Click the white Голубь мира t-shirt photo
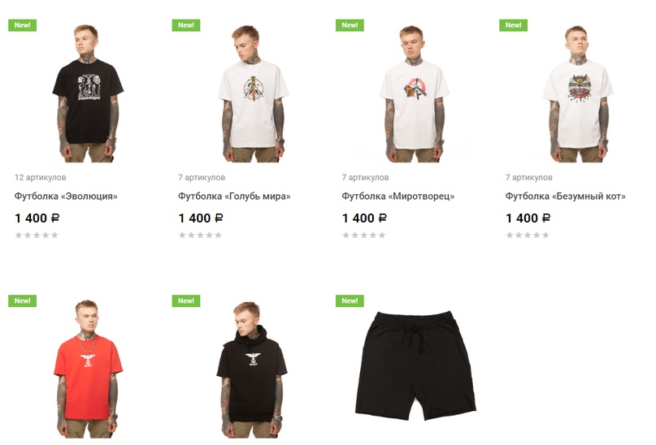The height and width of the screenshot is (445, 656). coord(252,93)
